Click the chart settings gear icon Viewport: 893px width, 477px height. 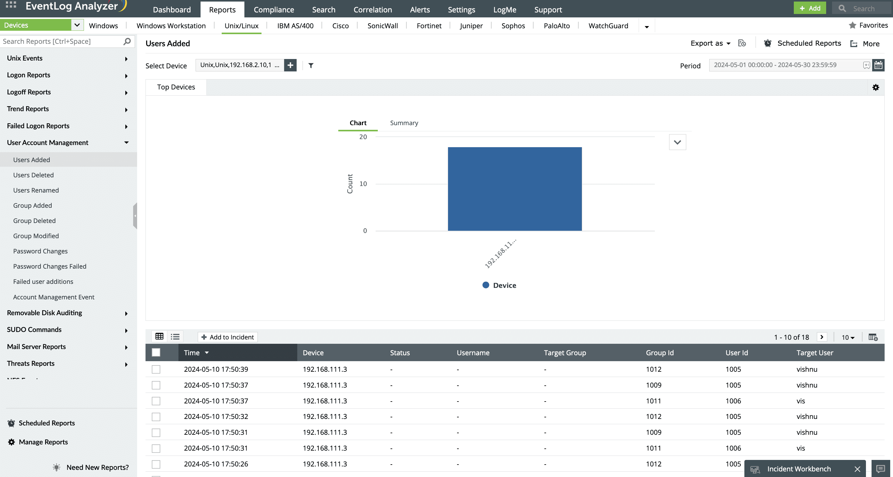pyautogui.click(x=876, y=88)
